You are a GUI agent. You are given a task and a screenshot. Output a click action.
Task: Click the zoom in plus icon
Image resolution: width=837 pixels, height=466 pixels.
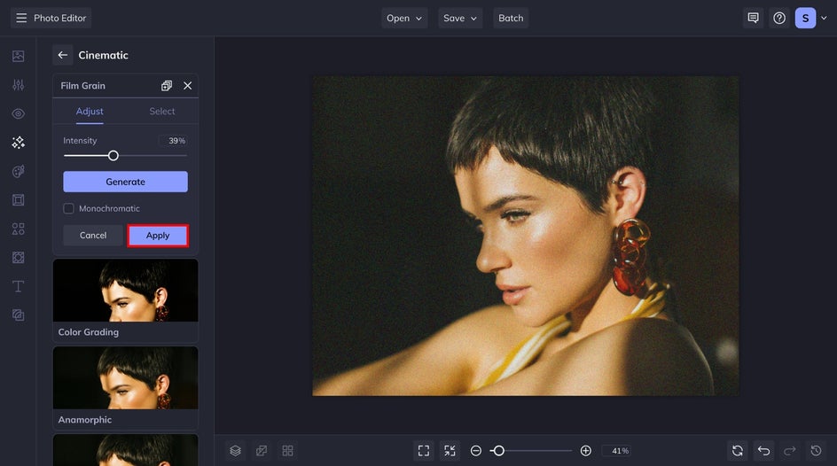585,451
